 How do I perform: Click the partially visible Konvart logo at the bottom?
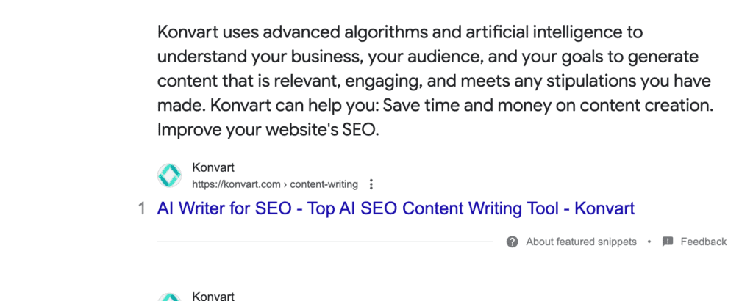click(x=170, y=297)
